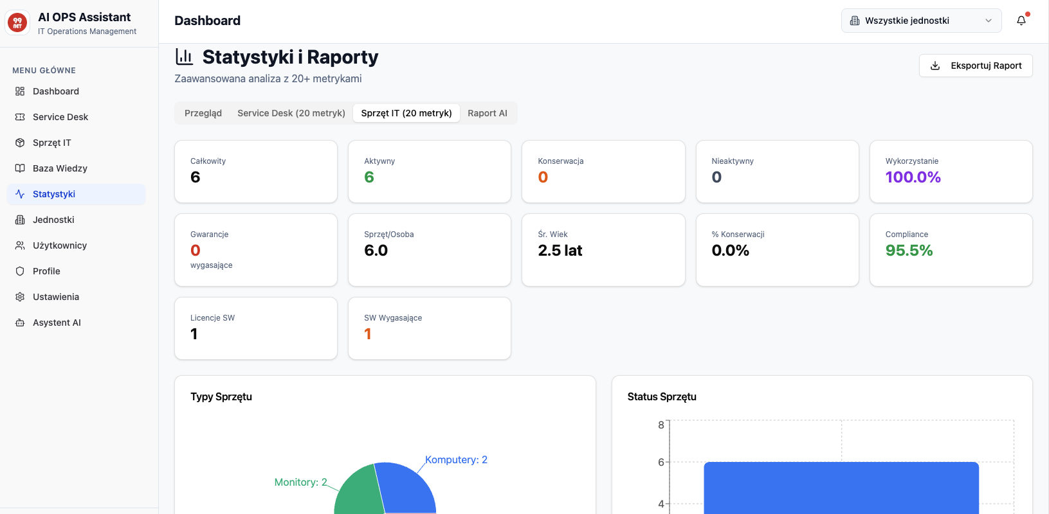
Task: Click the chevron arrow in units selector
Action: coord(989,21)
